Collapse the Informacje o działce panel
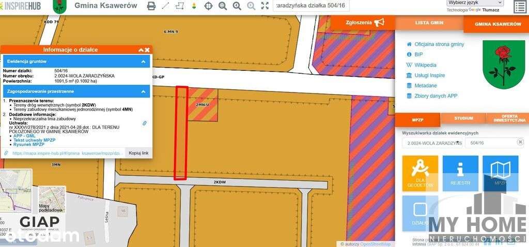 [x=141, y=50]
